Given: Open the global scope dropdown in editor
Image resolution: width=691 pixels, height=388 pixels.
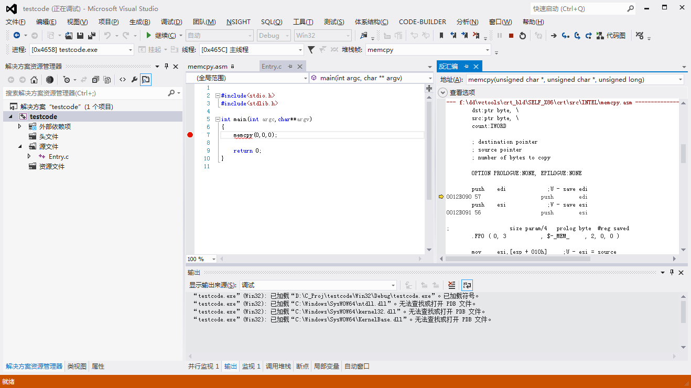Looking at the screenshot, I should tap(247, 78).
